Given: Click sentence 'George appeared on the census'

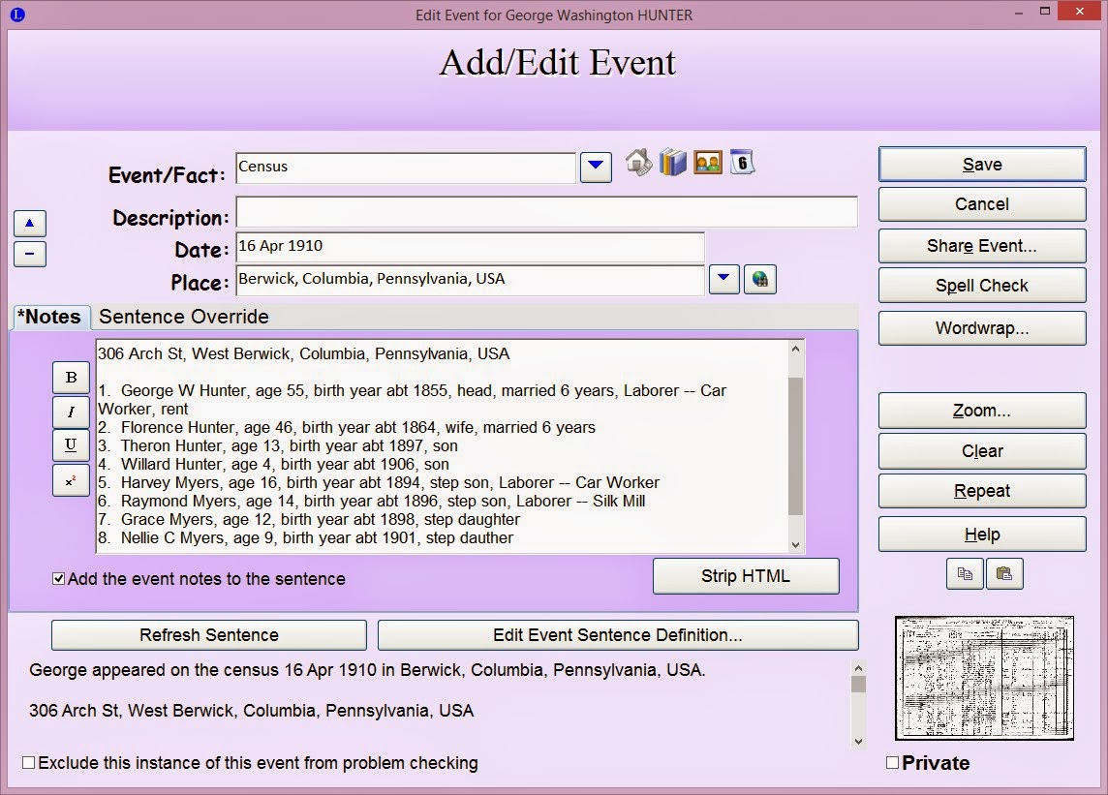Looking at the screenshot, I should pyautogui.click(x=367, y=670).
